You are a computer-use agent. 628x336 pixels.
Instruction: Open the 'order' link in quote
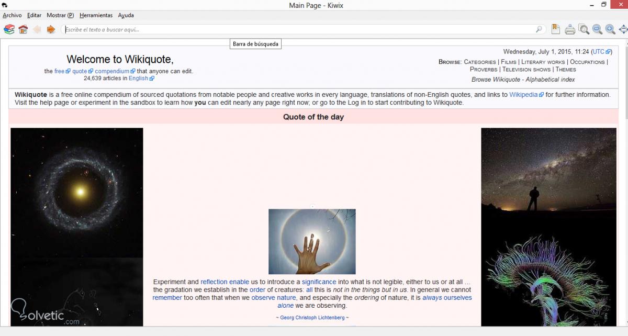[x=257, y=290]
